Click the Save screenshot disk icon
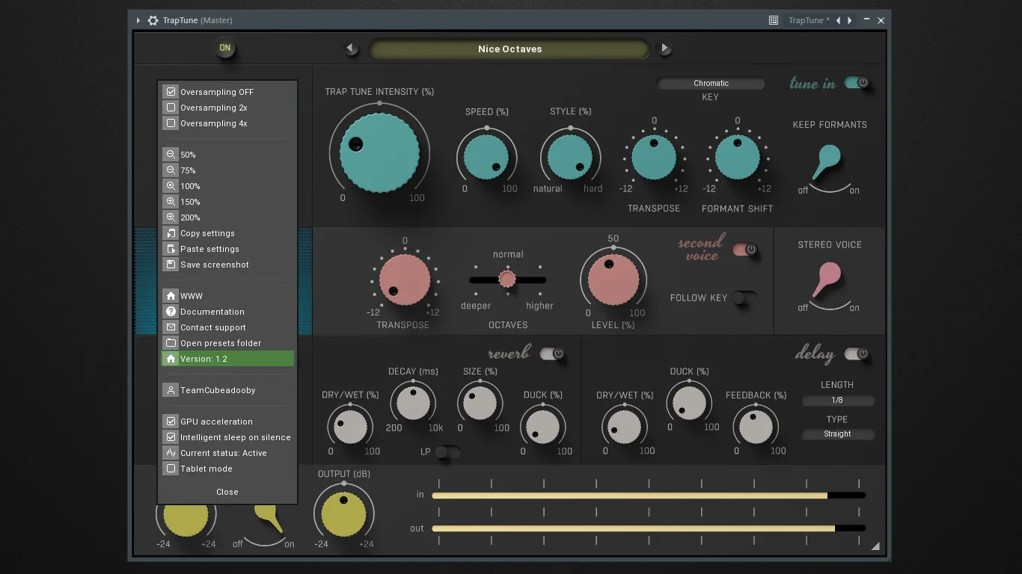The image size is (1022, 574). [171, 265]
